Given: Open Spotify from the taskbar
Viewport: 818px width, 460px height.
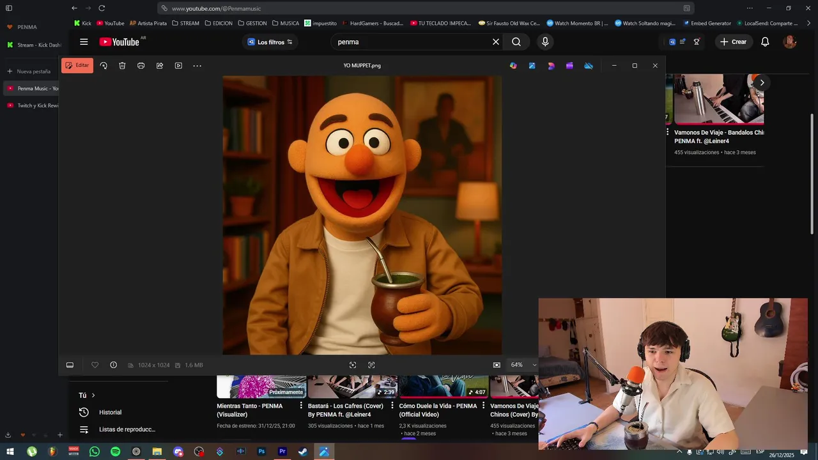Looking at the screenshot, I should pyautogui.click(x=115, y=452).
